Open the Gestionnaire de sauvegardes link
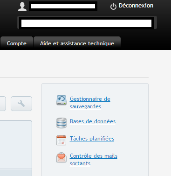 [x=90, y=103]
